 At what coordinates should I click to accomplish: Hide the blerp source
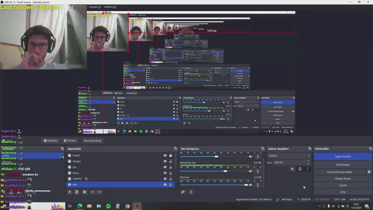(165, 173)
